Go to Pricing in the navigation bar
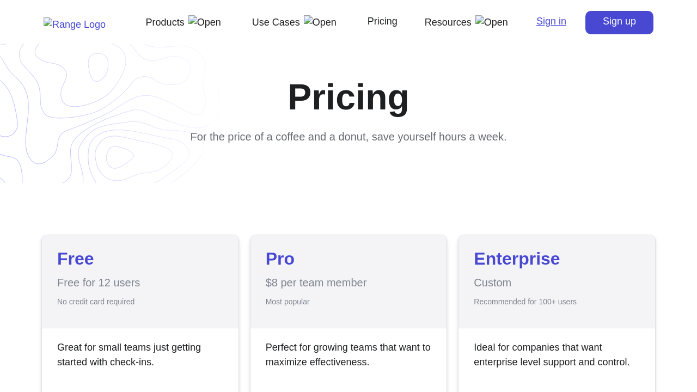697x392 pixels. click(x=382, y=21)
